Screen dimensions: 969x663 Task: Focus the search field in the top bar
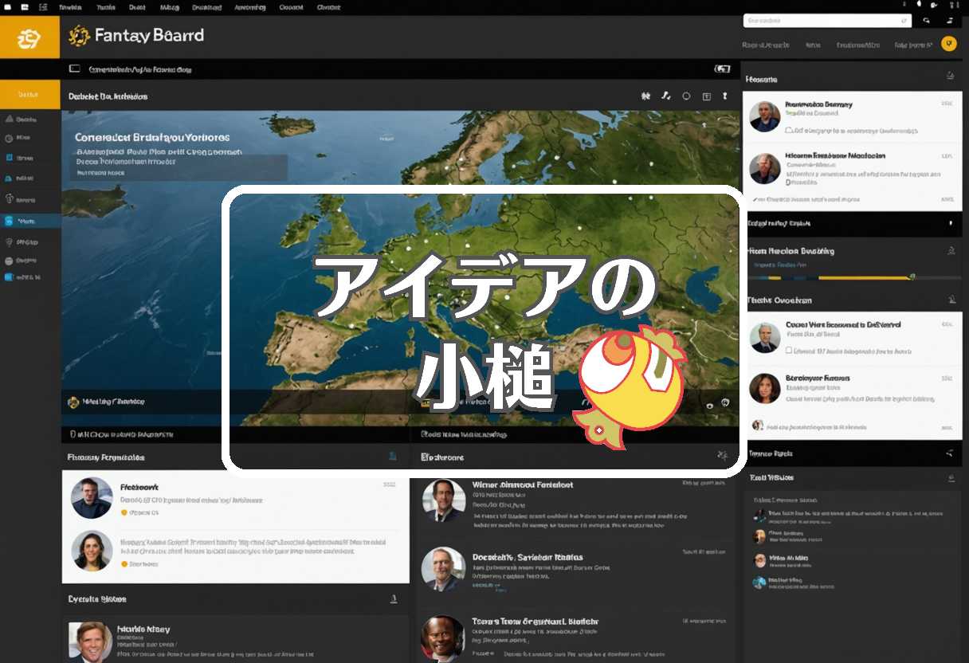click(827, 21)
